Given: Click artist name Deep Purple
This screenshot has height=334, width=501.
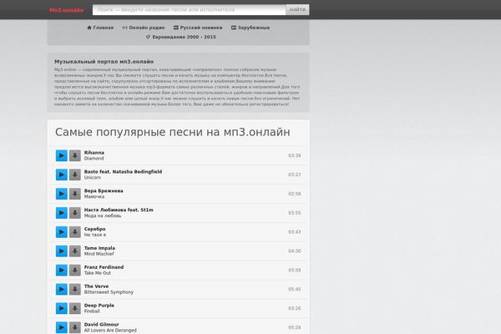Looking at the screenshot, I should pyautogui.click(x=99, y=306).
